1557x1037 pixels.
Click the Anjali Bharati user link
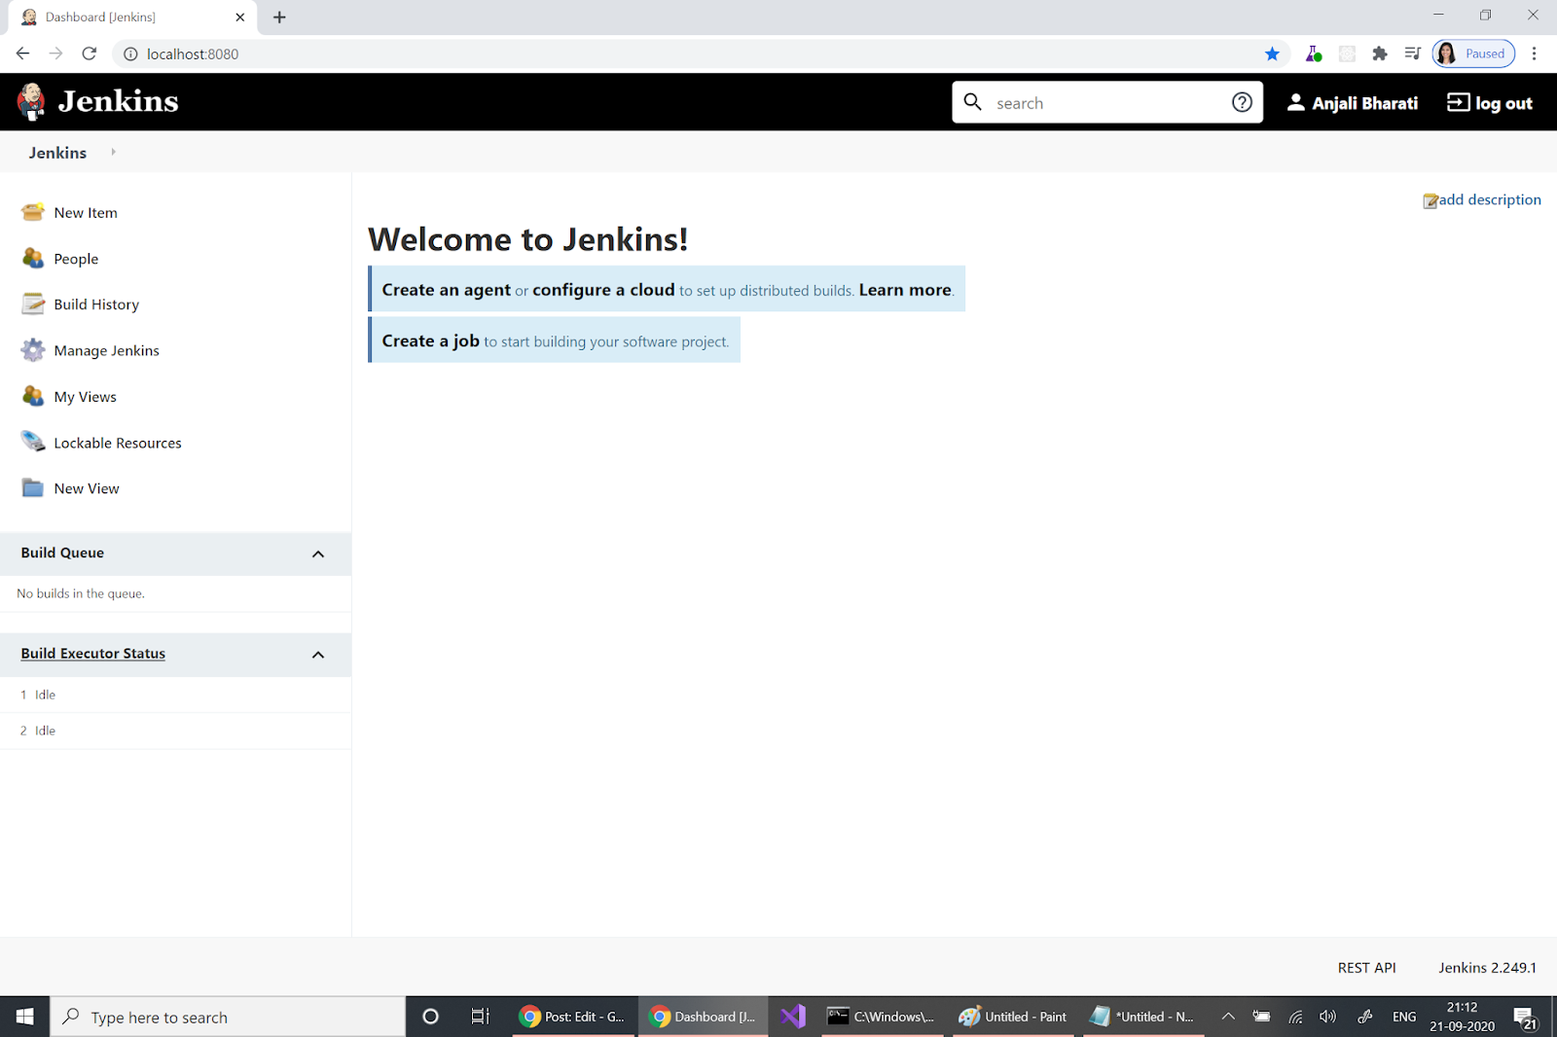click(1364, 103)
